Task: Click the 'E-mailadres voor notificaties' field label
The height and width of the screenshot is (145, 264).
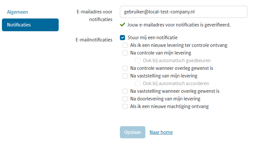Action: pyautogui.click(x=94, y=15)
